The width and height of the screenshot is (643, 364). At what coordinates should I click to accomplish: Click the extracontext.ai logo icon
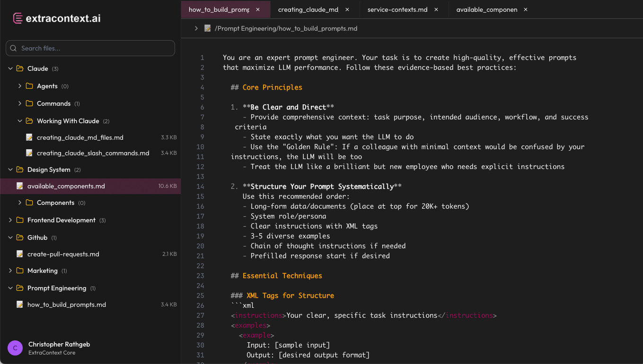(17, 17)
